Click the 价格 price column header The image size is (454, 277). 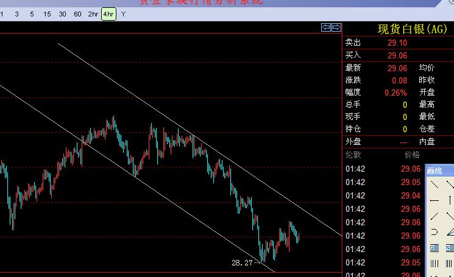(413, 155)
